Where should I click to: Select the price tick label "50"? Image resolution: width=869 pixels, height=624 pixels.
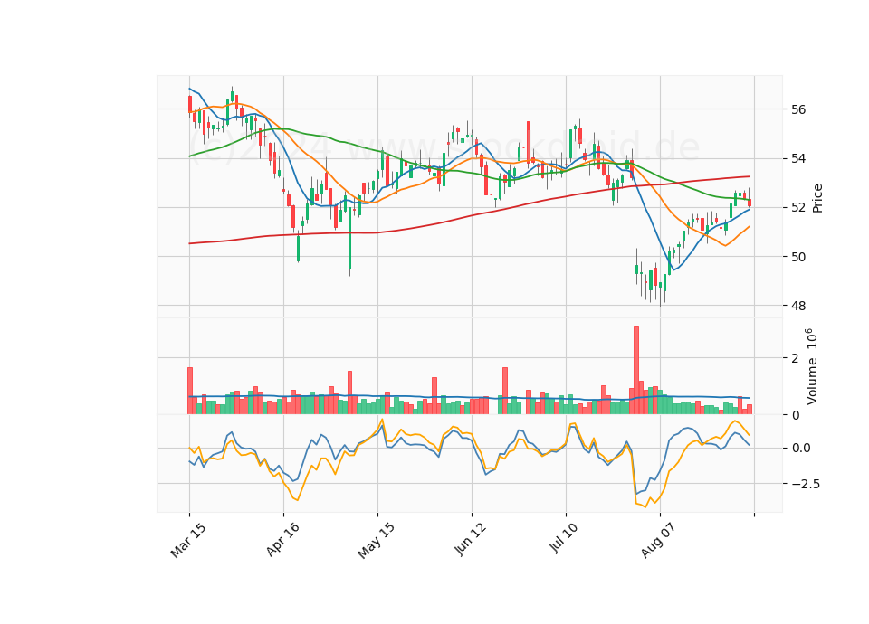tap(798, 257)
